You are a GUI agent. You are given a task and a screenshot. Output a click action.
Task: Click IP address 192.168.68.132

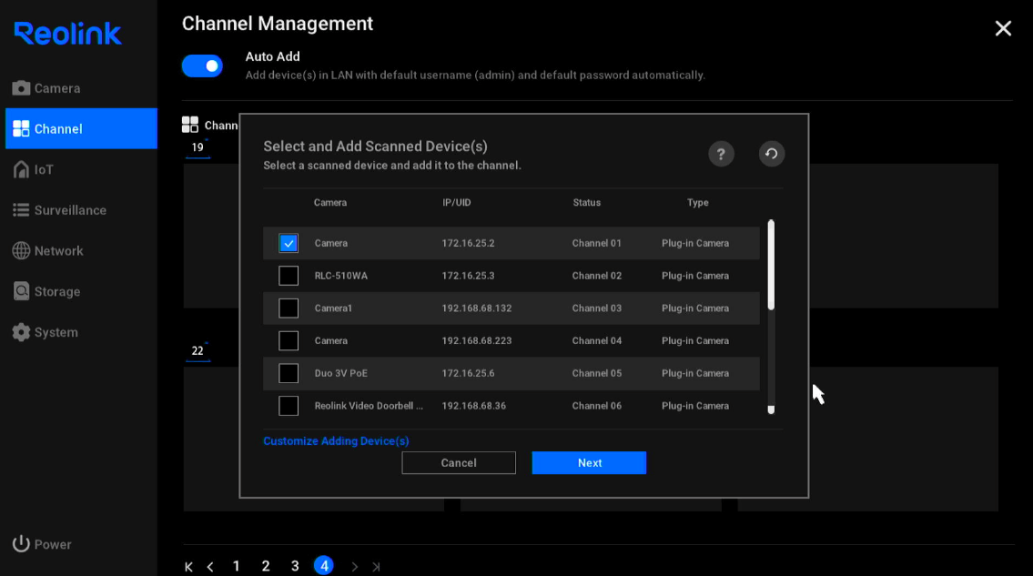[476, 308]
